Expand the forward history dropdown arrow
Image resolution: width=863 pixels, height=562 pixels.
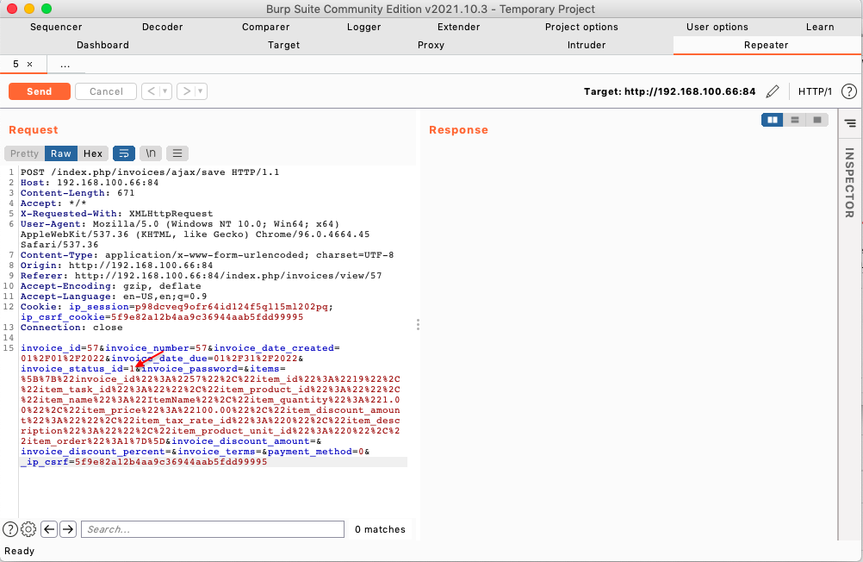(201, 91)
